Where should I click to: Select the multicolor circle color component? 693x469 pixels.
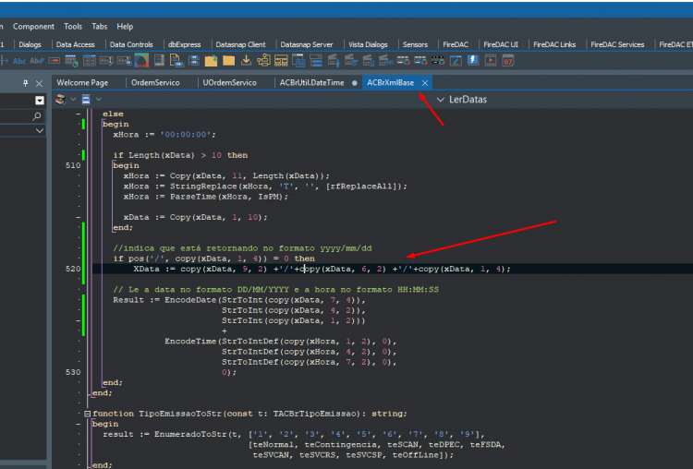click(x=141, y=61)
